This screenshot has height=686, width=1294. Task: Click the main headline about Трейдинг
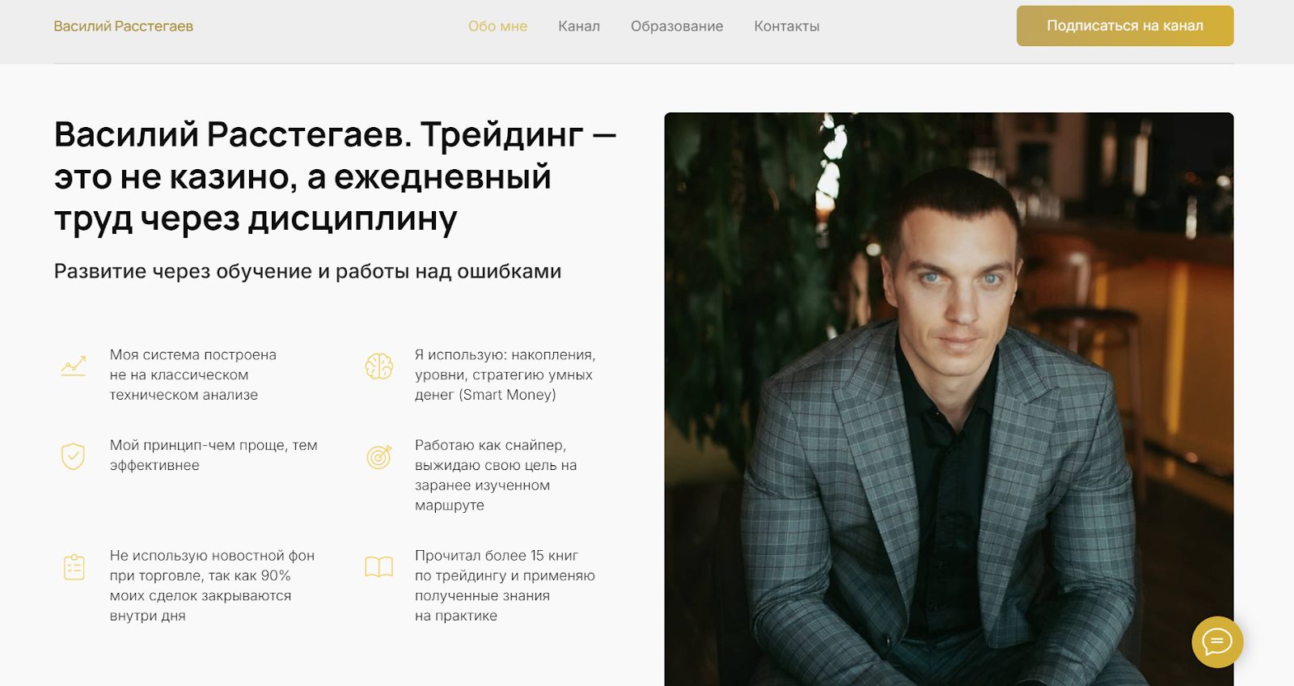click(335, 176)
